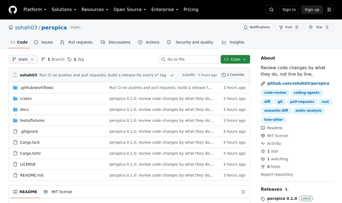This screenshot has width=342, height=203.
Task: Open the README outline list icon
Action: pos(243,192)
